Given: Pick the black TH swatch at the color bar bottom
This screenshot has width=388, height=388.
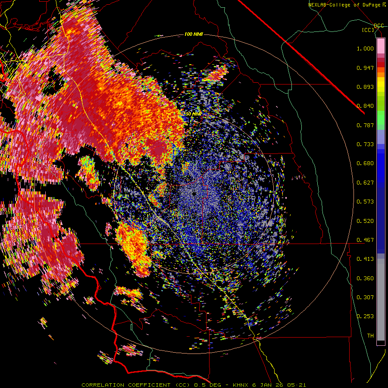Looking at the screenshot, I should [381, 342].
